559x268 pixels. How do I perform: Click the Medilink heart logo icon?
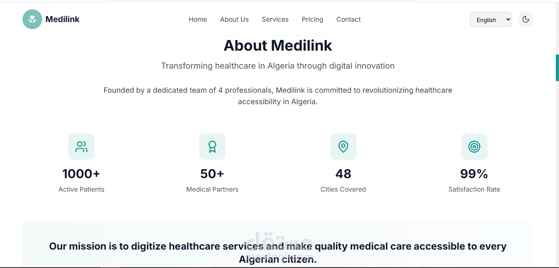(32, 19)
